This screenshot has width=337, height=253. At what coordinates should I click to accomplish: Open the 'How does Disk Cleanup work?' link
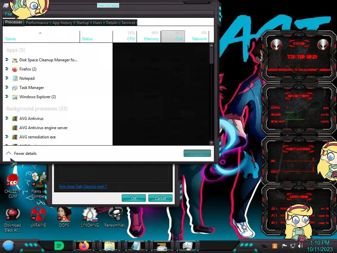83,186
